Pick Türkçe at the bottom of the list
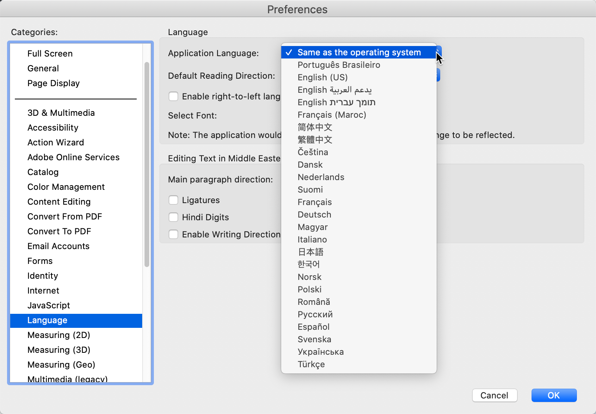Screen dimensions: 596x414 click(311, 364)
